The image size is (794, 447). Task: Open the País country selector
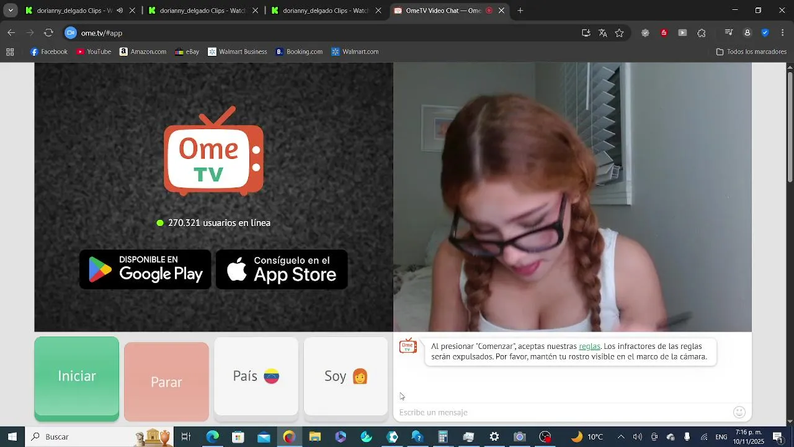[x=256, y=376]
